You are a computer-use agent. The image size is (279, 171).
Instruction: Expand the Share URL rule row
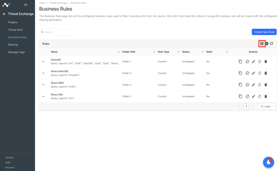pos(43,96)
